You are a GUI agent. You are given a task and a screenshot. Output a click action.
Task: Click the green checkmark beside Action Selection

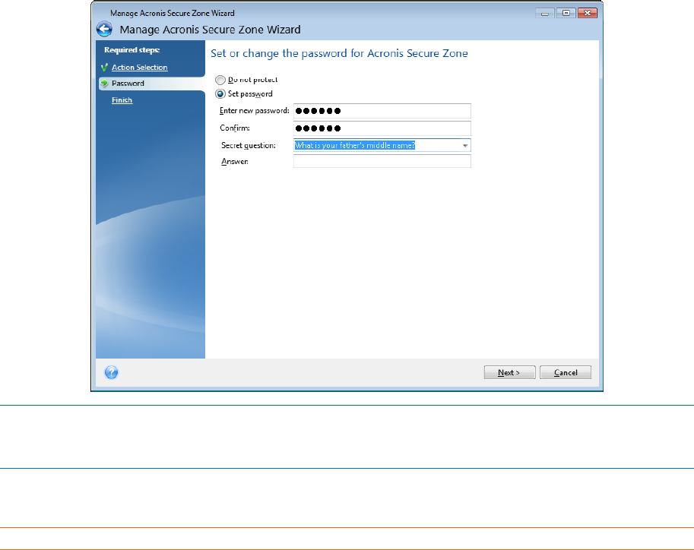pos(104,68)
